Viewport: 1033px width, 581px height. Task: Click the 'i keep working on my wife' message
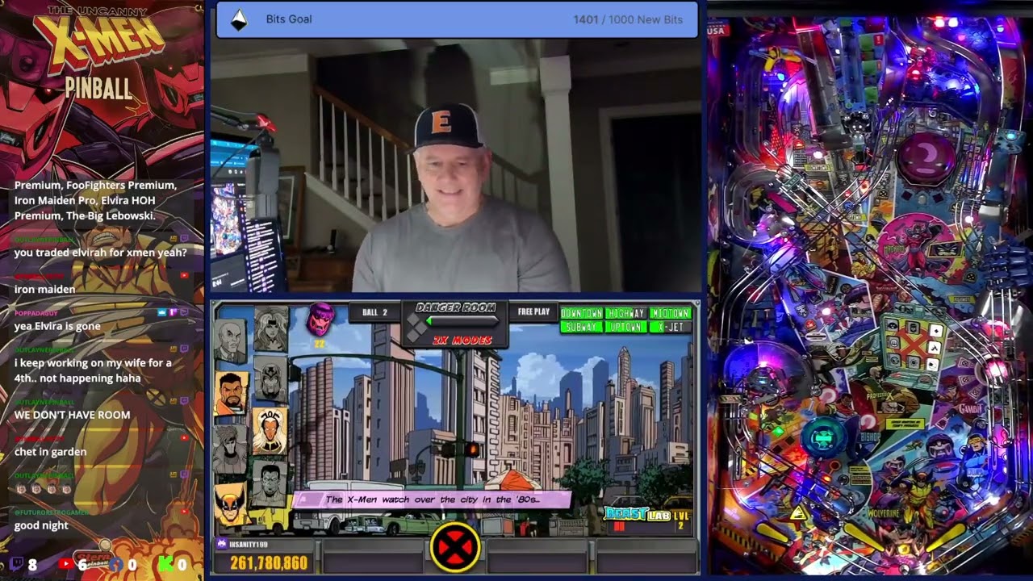[x=93, y=370]
